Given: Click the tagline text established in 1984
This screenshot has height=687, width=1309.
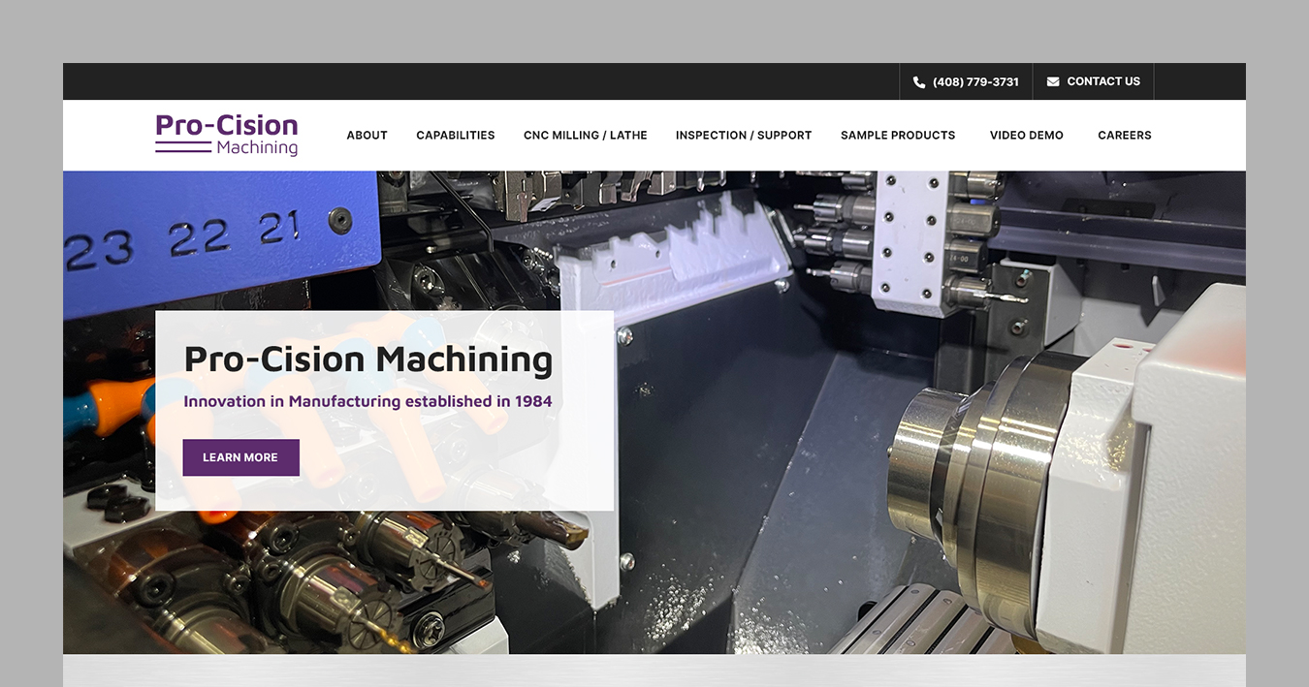Looking at the screenshot, I should pos(367,400).
